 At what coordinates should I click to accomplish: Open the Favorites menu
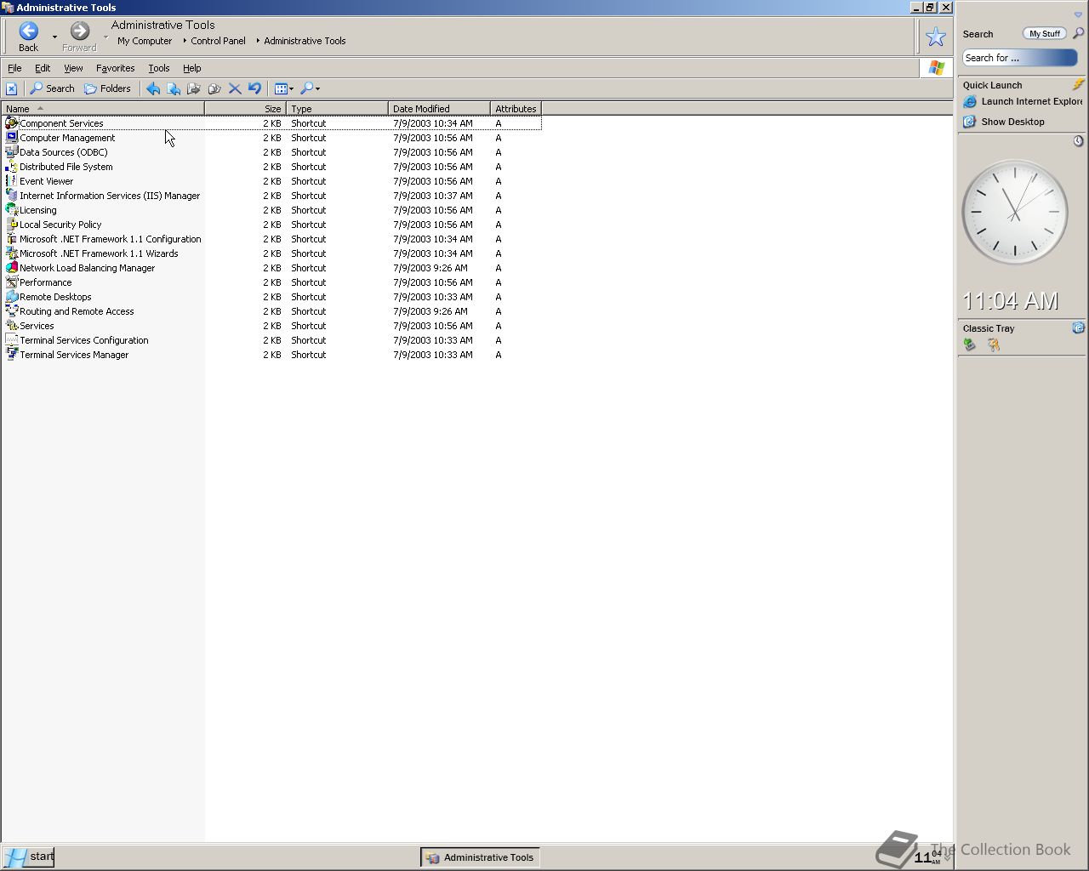coord(115,68)
